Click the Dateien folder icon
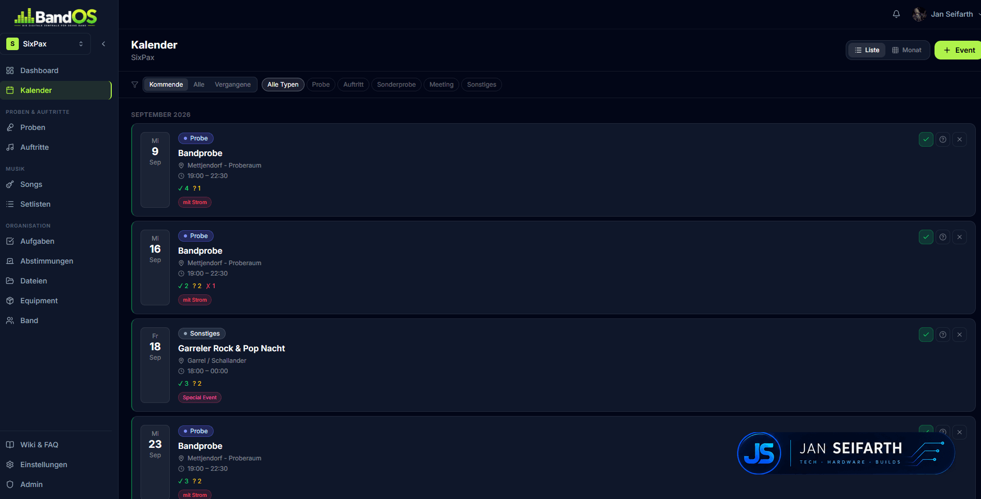Viewport: 981px width, 499px height. click(10, 281)
